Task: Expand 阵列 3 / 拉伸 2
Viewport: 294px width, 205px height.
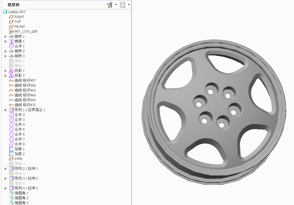Action: [6, 178]
